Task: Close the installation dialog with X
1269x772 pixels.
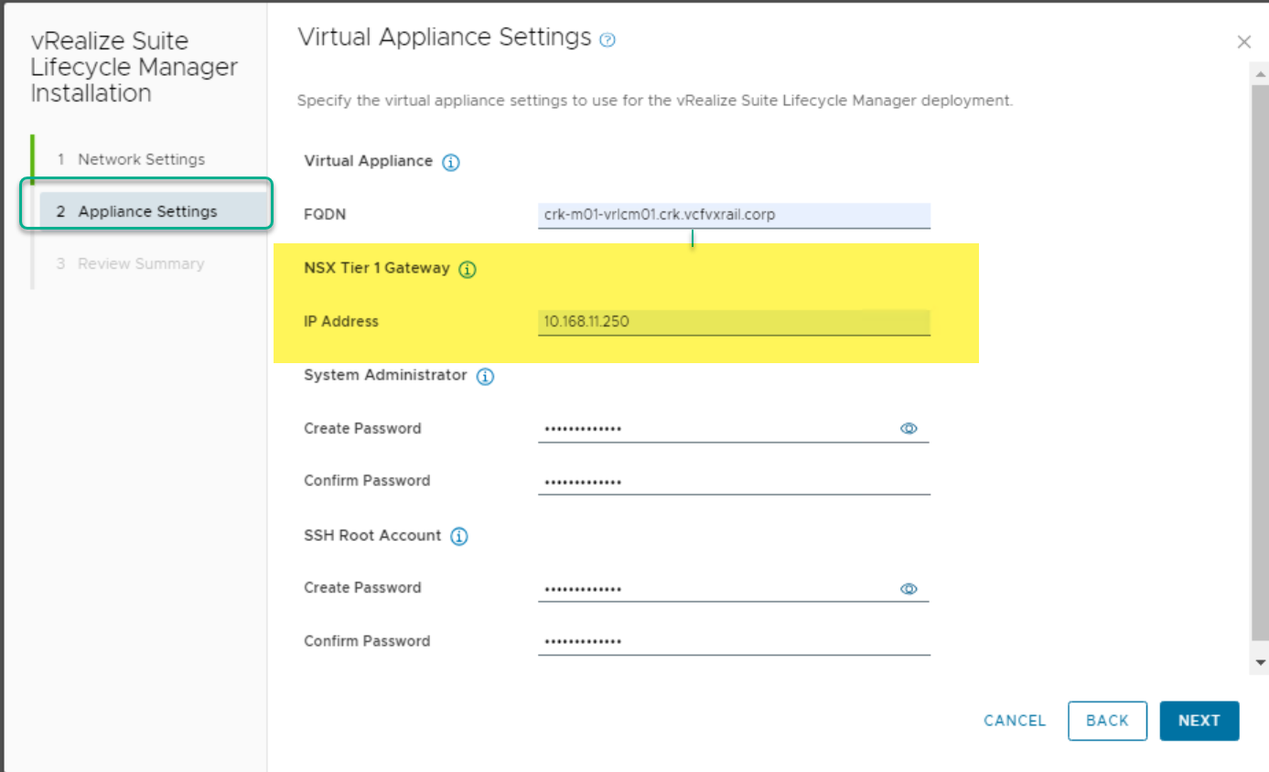Action: coord(1243,42)
